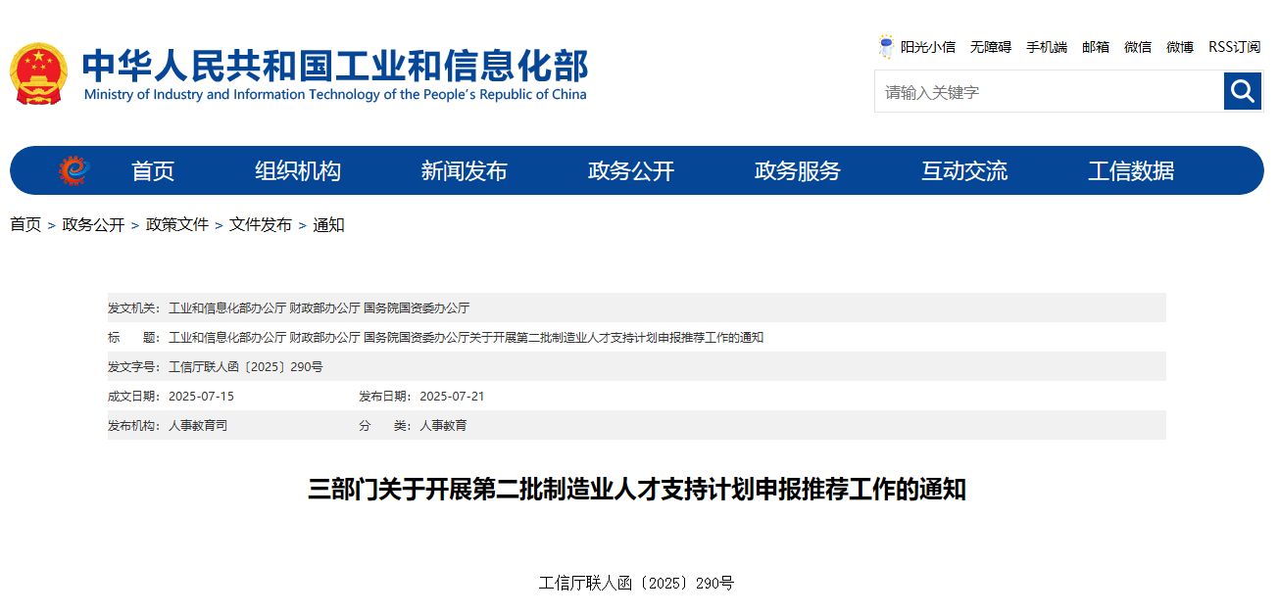The width and height of the screenshot is (1279, 613).
Task: Click the national emblem logo
Action: (x=41, y=72)
